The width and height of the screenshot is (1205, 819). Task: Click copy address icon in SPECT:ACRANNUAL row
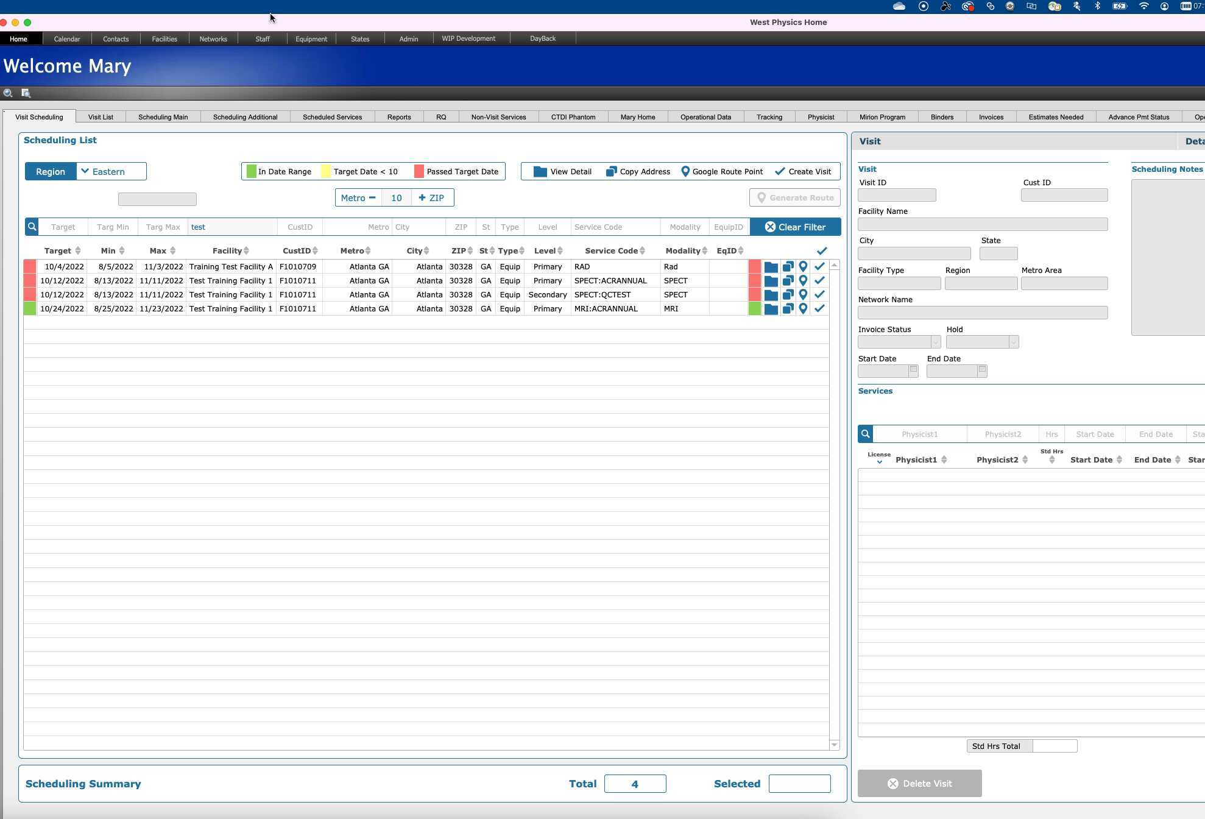click(788, 281)
